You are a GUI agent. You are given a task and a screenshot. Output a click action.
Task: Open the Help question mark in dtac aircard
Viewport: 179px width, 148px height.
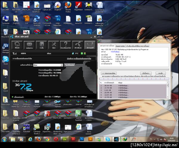point(66,45)
